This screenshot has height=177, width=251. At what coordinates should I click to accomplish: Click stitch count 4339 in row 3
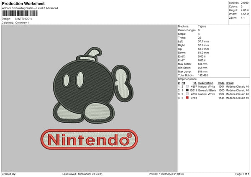pyautogui.click(x=194, y=94)
